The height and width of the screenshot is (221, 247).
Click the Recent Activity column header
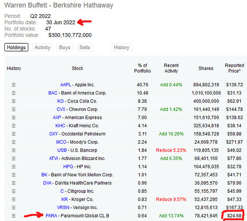pos(171,68)
